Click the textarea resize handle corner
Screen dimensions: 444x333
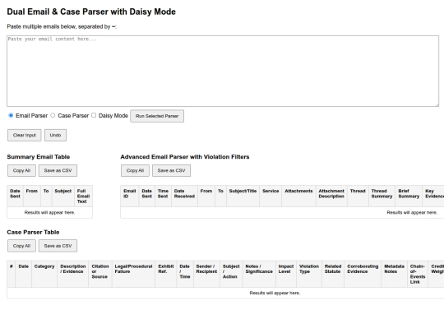[x=437, y=104]
